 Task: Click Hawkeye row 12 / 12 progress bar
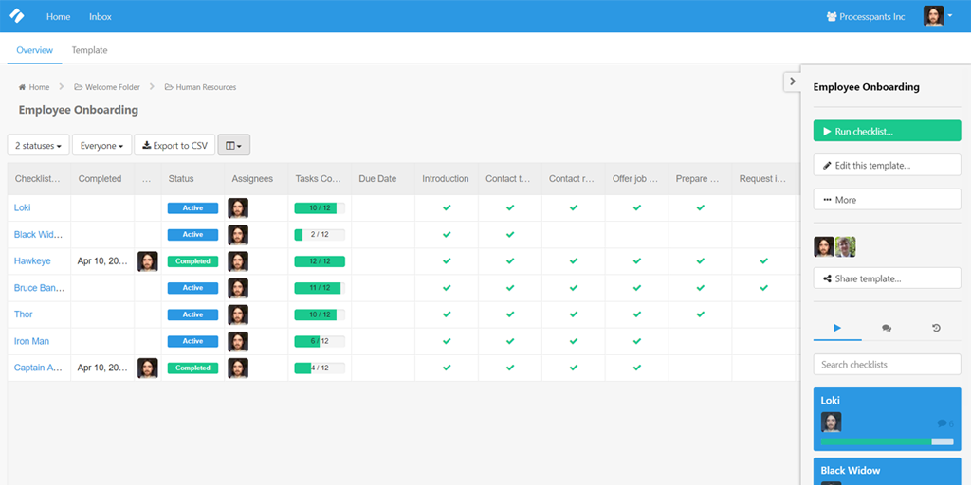click(320, 261)
